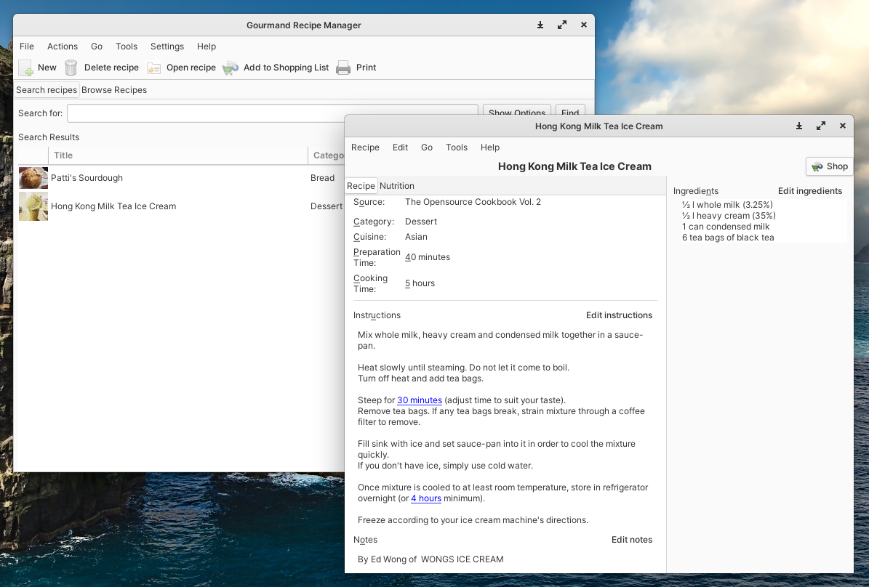Click Edit instructions
Image resolution: width=869 pixels, height=587 pixels.
(x=619, y=315)
